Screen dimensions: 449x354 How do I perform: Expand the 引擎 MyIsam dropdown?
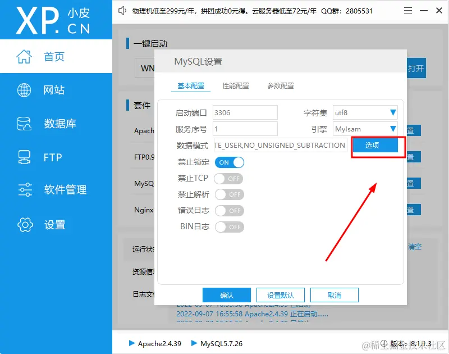pos(365,129)
